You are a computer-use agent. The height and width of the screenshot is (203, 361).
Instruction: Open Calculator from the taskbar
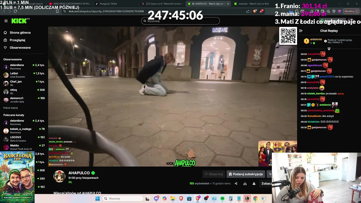coord(230,198)
